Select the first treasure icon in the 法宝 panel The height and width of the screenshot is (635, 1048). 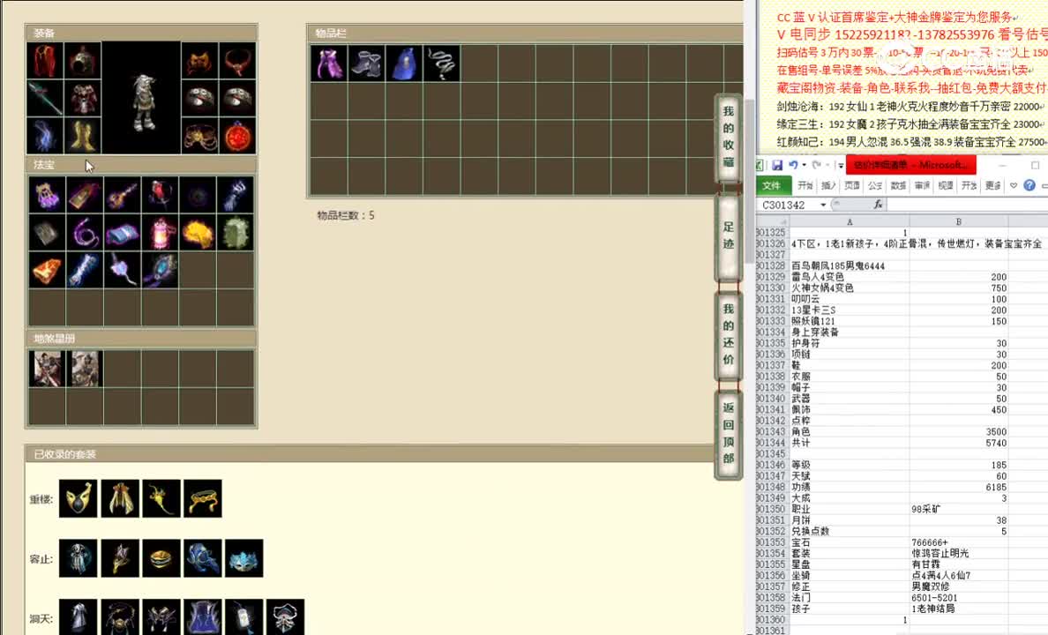[46, 194]
